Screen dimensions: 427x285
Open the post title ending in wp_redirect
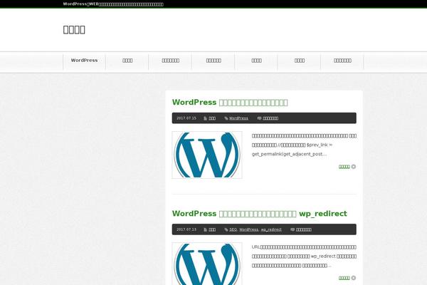(260, 214)
